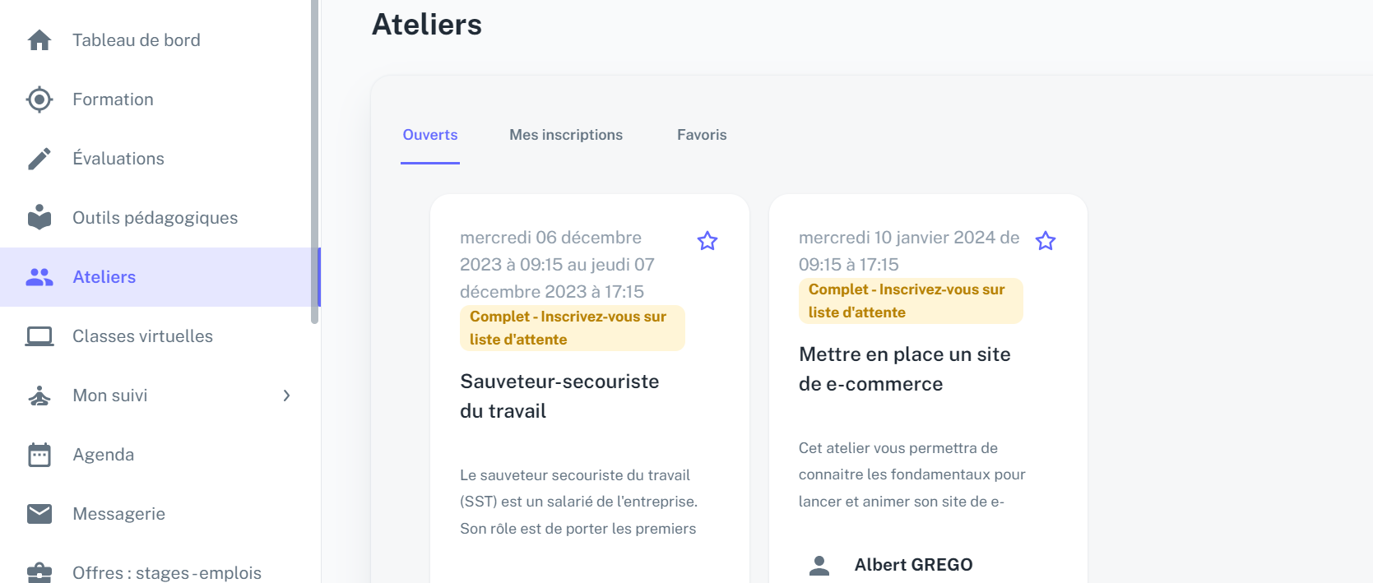Switch to the Mes inscriptions tab
Screen dimensions: 1373x583
[x=566, y=135]
